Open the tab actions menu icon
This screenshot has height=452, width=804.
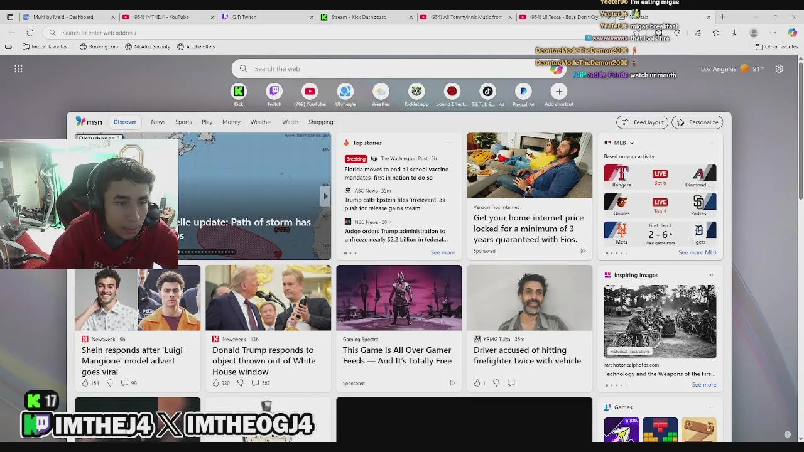[10, 17]
